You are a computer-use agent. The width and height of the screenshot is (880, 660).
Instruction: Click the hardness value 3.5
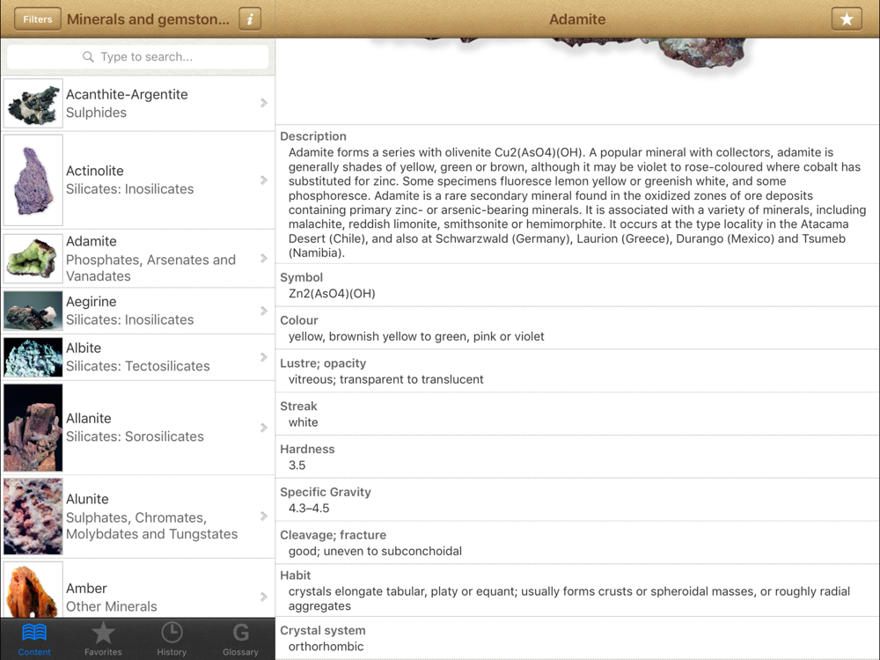pyautogui.click(x=297, y=466)
